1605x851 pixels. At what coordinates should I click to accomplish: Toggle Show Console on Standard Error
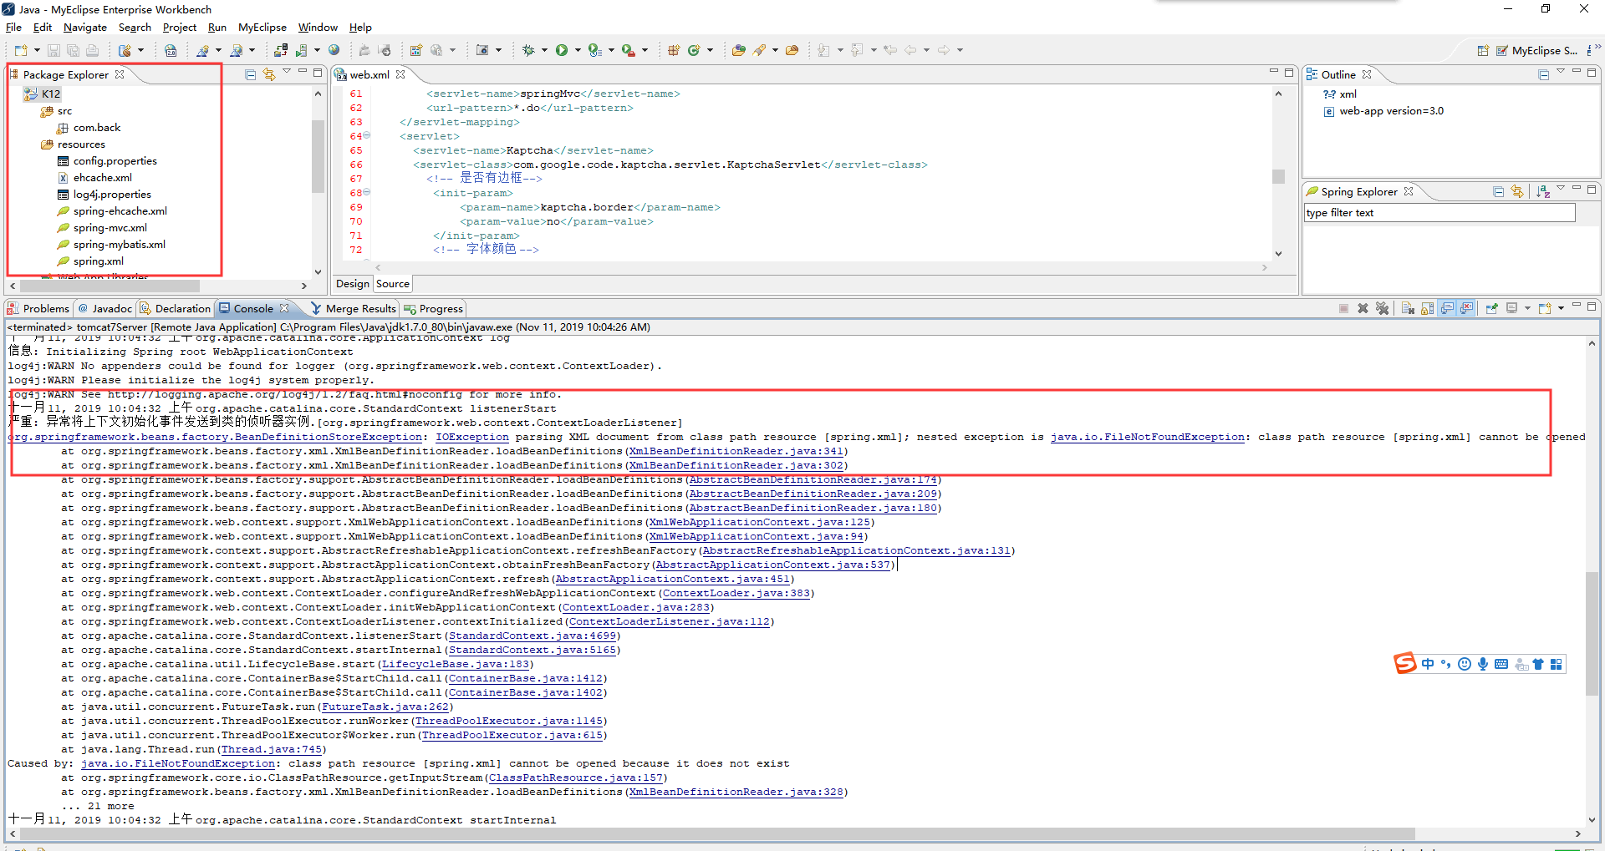point(1467,308)
